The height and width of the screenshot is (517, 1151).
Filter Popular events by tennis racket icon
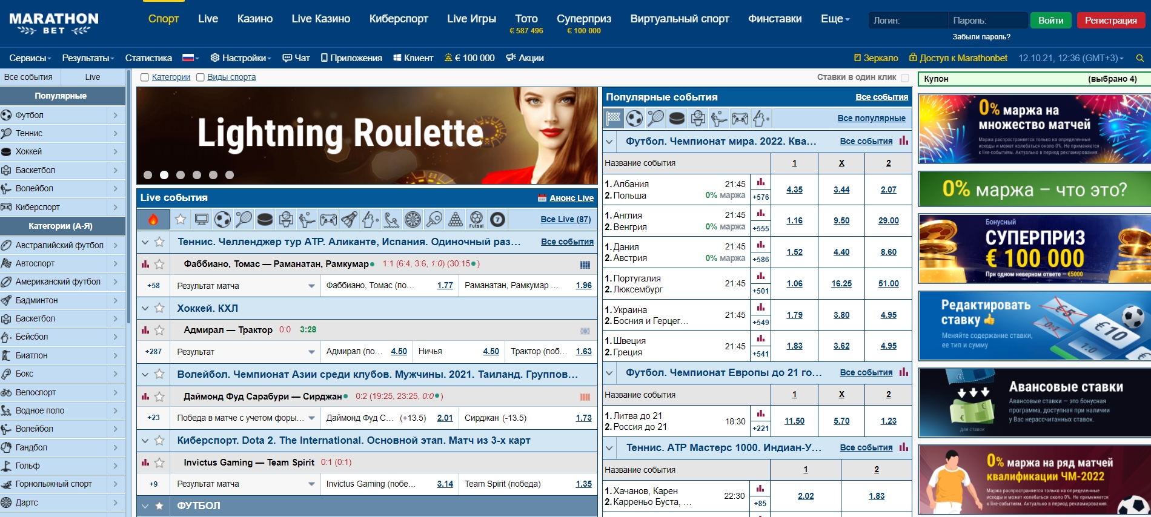coord(655,118)
